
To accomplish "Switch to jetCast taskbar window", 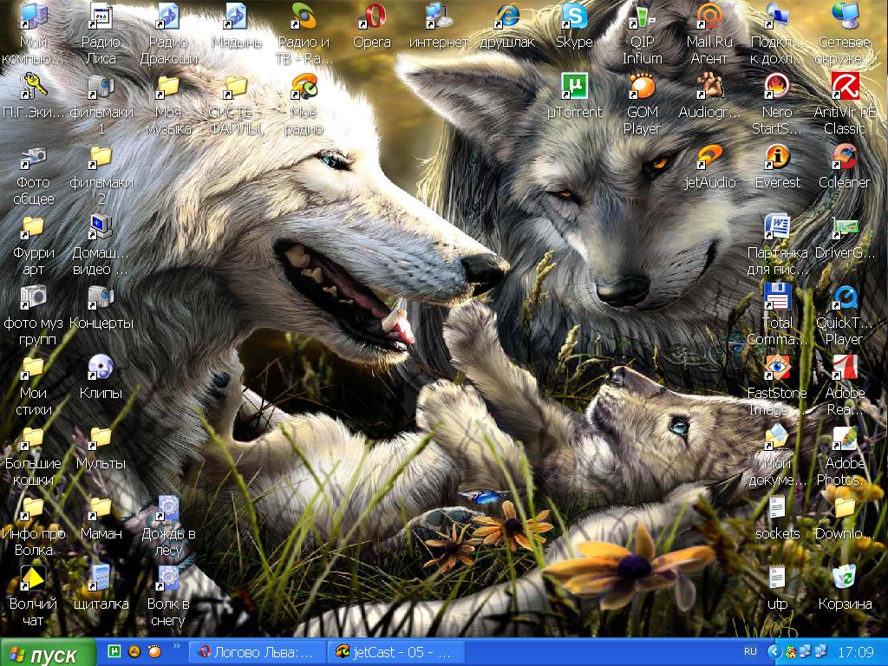I will coord(395,652).
